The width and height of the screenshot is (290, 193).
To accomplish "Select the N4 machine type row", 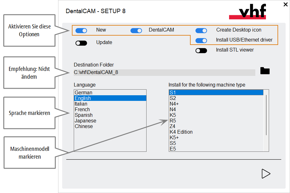I will click(216, 109).
